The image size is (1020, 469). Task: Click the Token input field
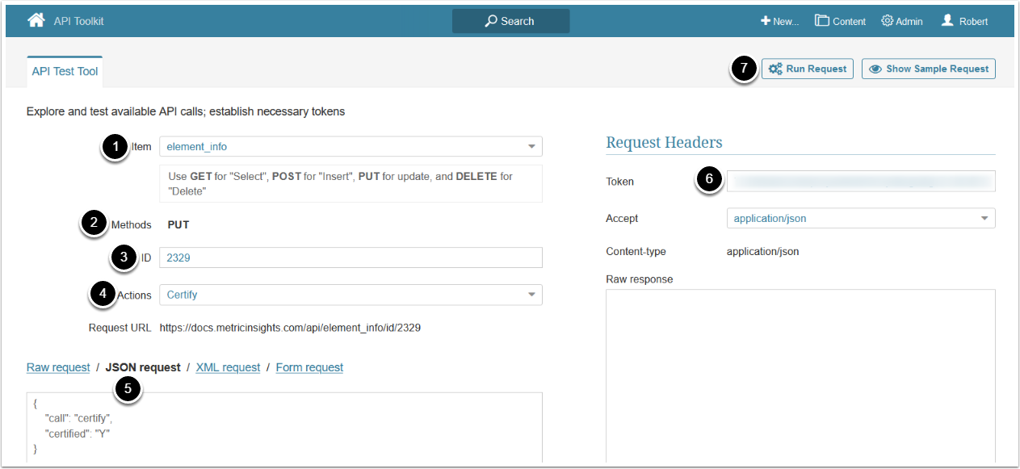[x=861, y=181]
